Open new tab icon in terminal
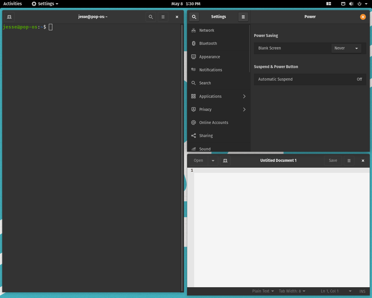 point(9,17)
